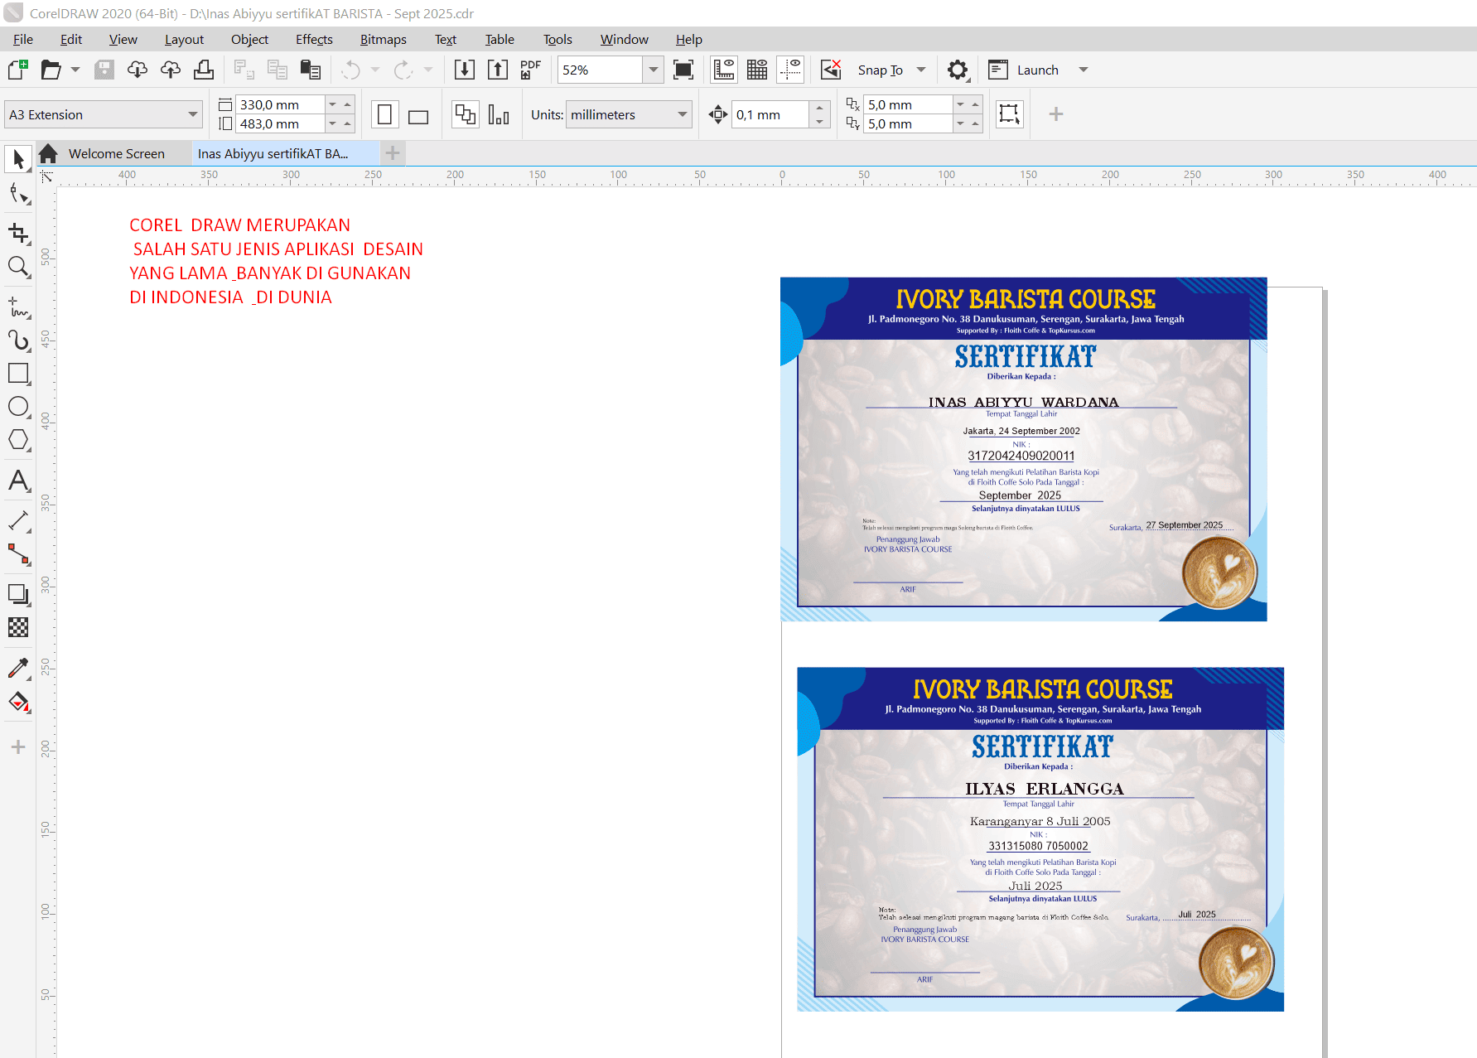This screenshot has height=1058, width=1477.
Task: Pick the Ellipse tool
Action: pyautogui.click(x=18, y=407)
